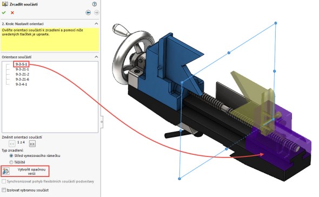Select 'Těžiště' radio option
The image size is (319, 197).
11,162
